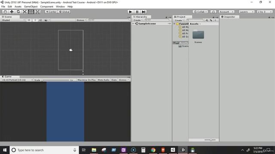Open Hierarchy Create dropdown
This screenshot has height=154, width=275.
[138, 20]
